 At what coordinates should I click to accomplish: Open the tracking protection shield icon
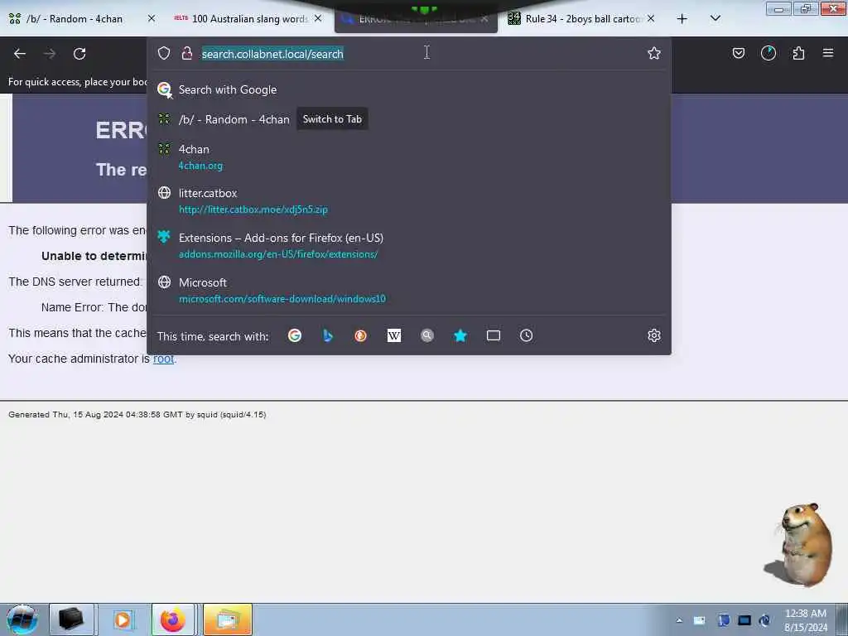(x=164, y=53)
